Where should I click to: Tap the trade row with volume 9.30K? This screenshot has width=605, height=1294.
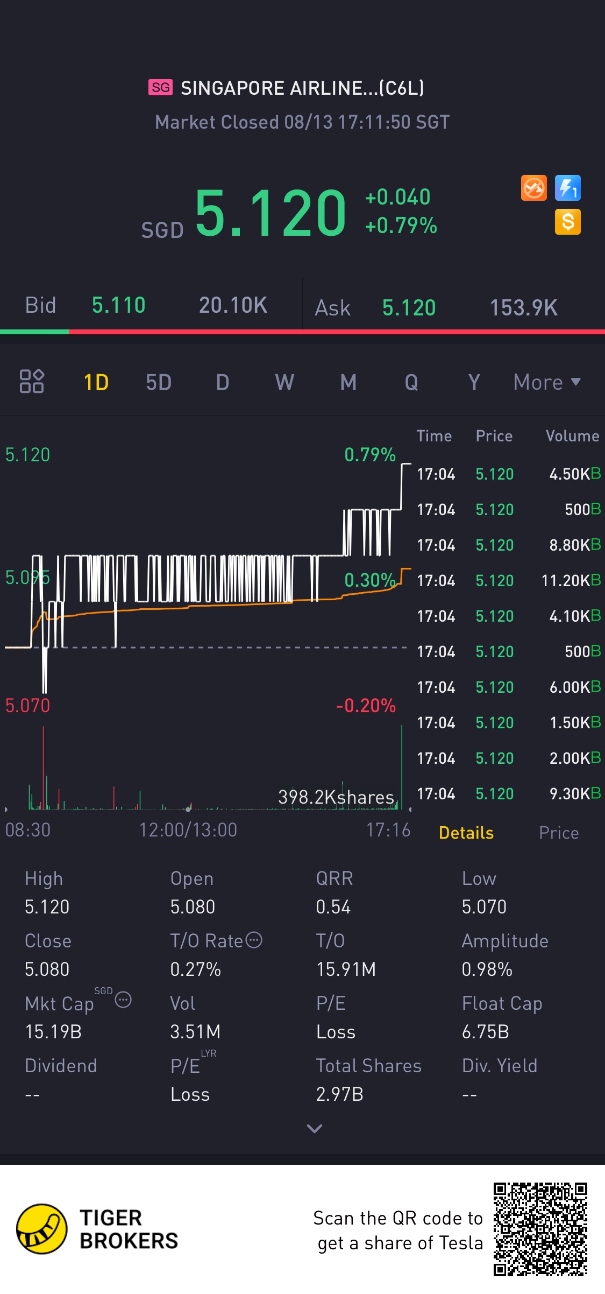tap(509, 793)
